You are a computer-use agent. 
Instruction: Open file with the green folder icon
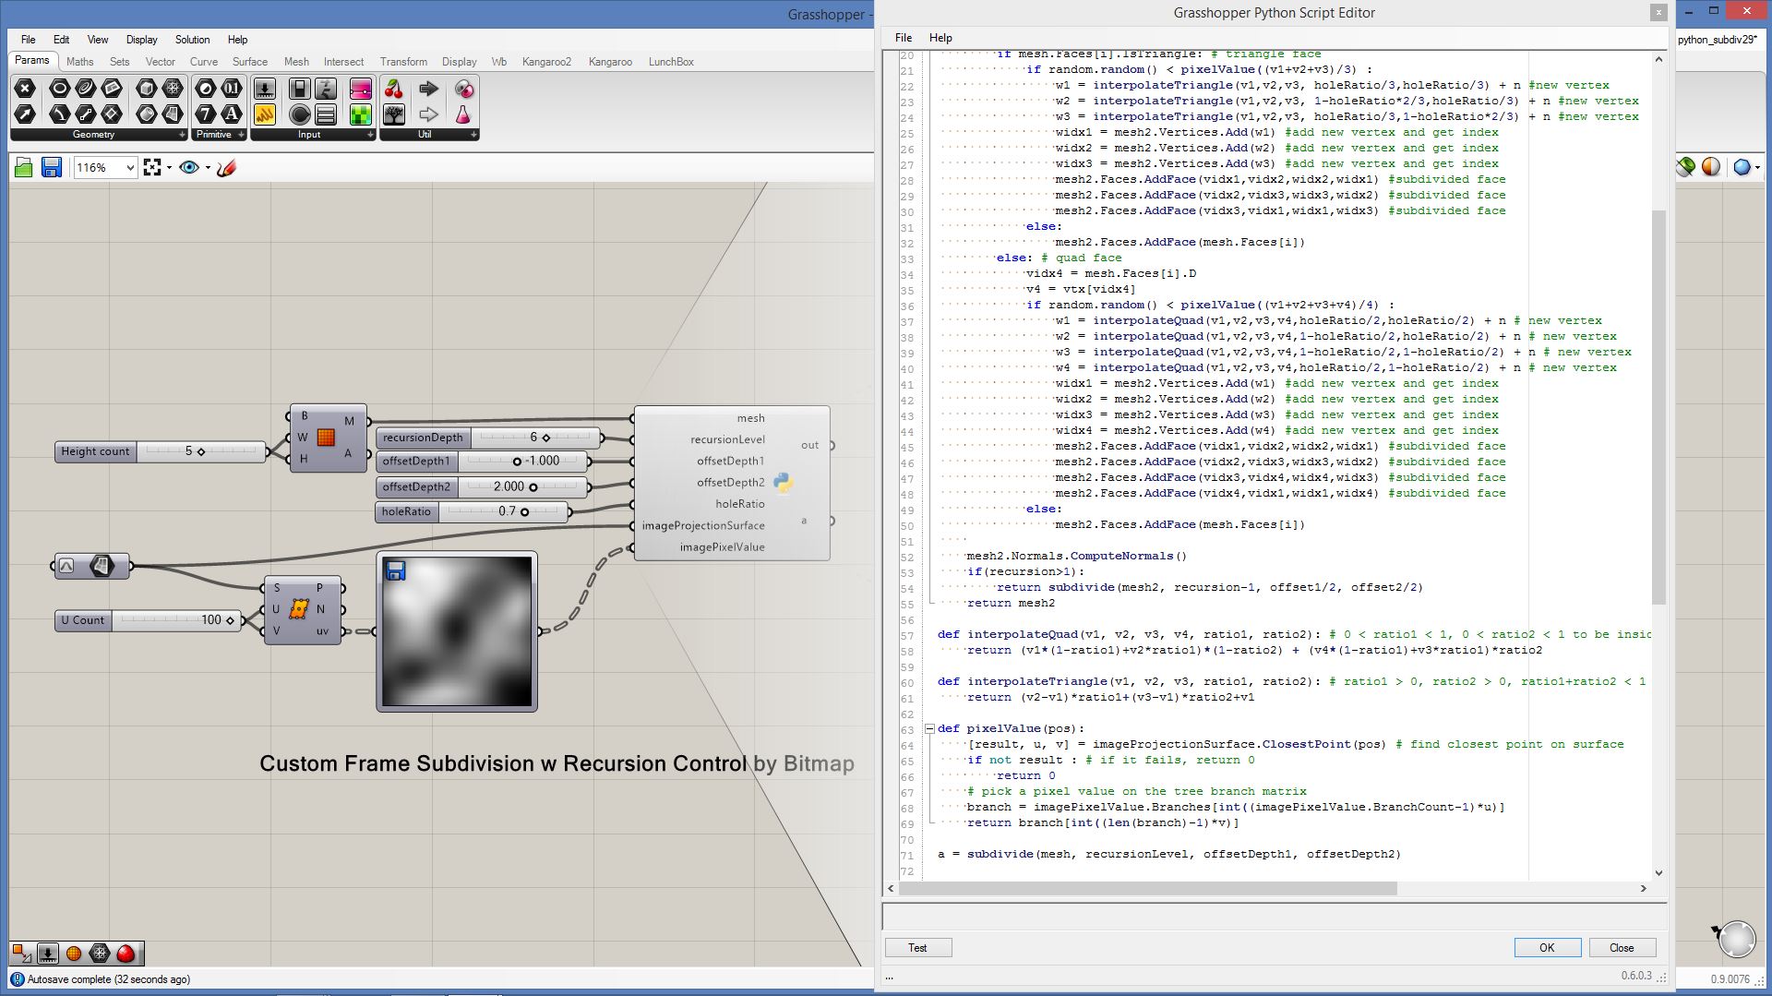24,167
